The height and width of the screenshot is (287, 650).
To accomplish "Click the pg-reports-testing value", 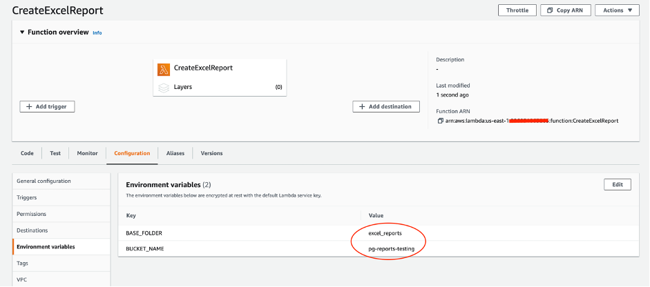I will pos(392,249).
